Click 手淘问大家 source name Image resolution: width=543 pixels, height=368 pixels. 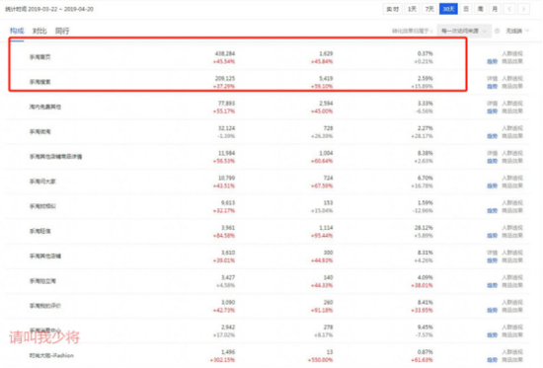tap(42, 182)
